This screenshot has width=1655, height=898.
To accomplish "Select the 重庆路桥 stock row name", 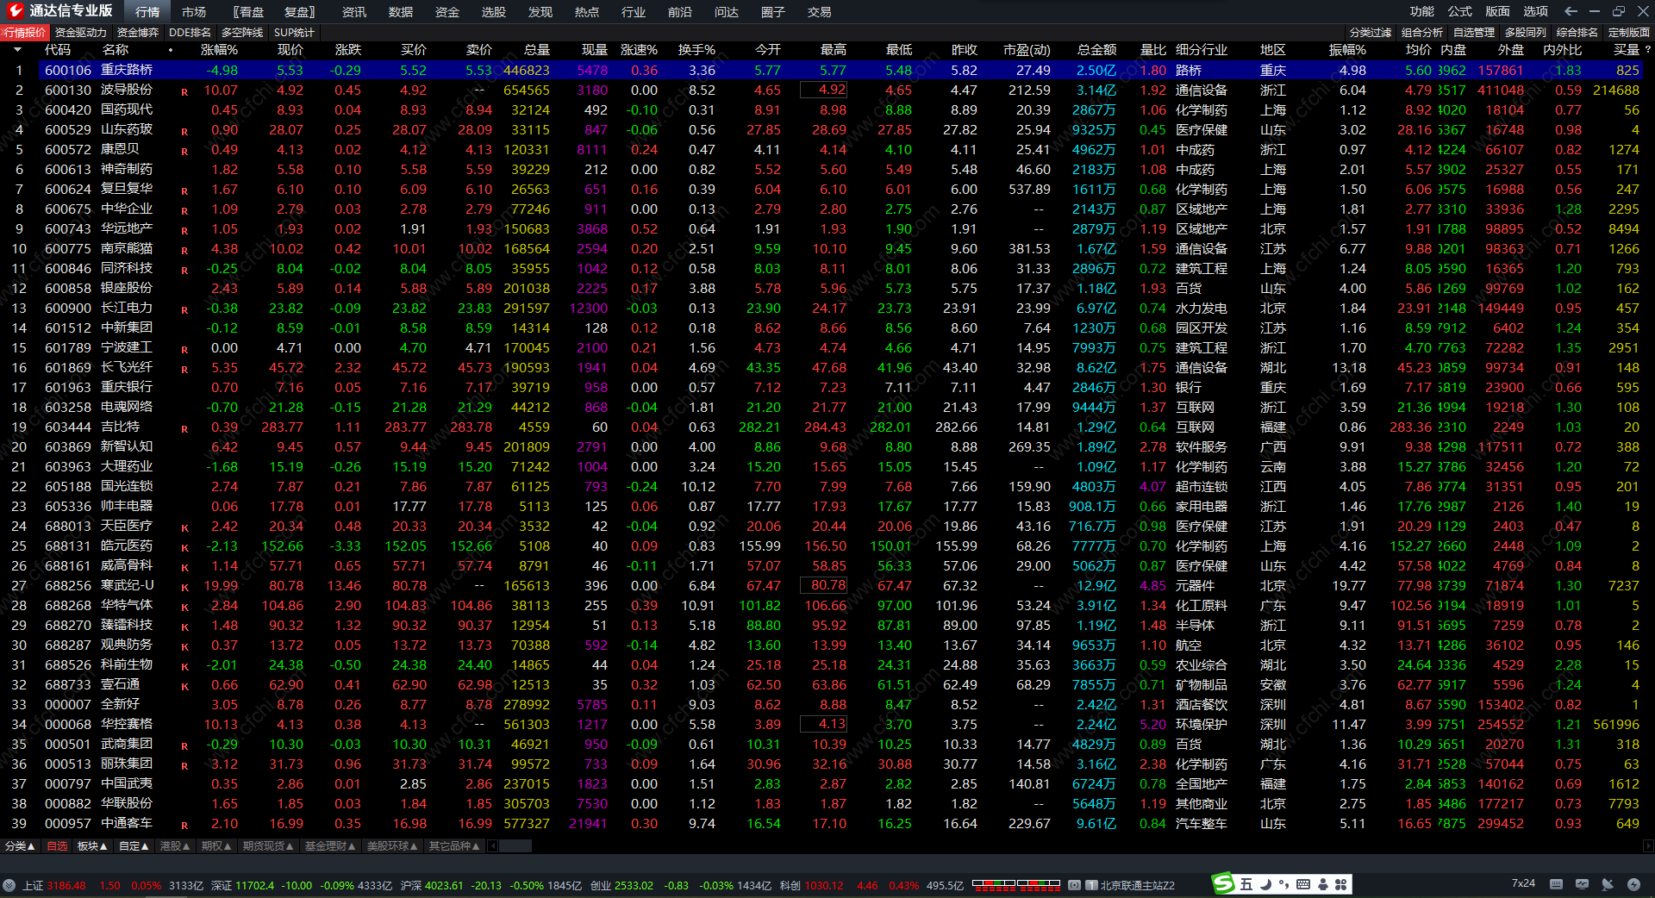I will [x=127, y=70].
